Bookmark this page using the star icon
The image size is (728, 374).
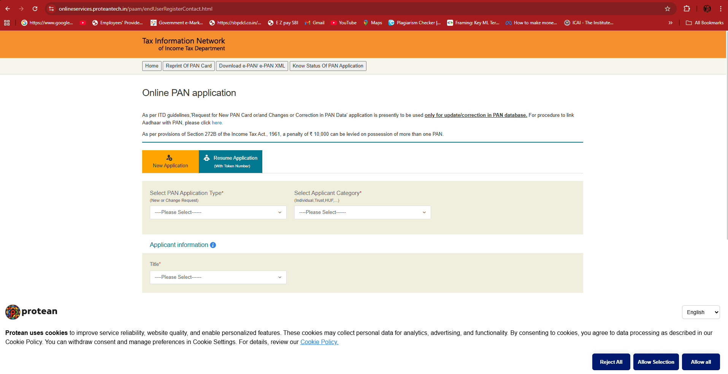pyautogui.click(x=667, y=8)
